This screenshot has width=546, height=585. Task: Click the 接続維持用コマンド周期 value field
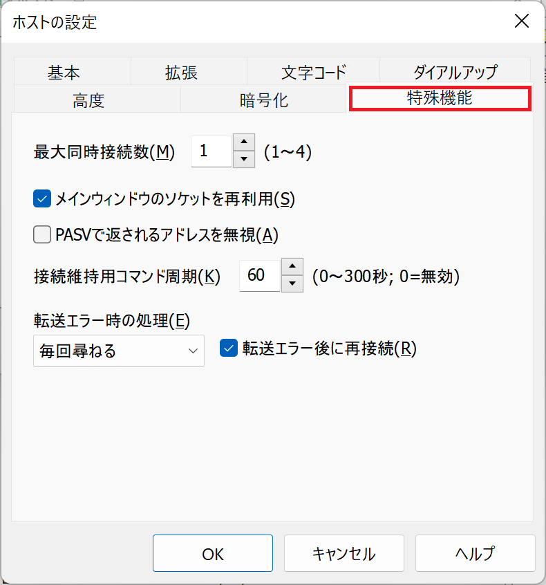pos(259,275)
